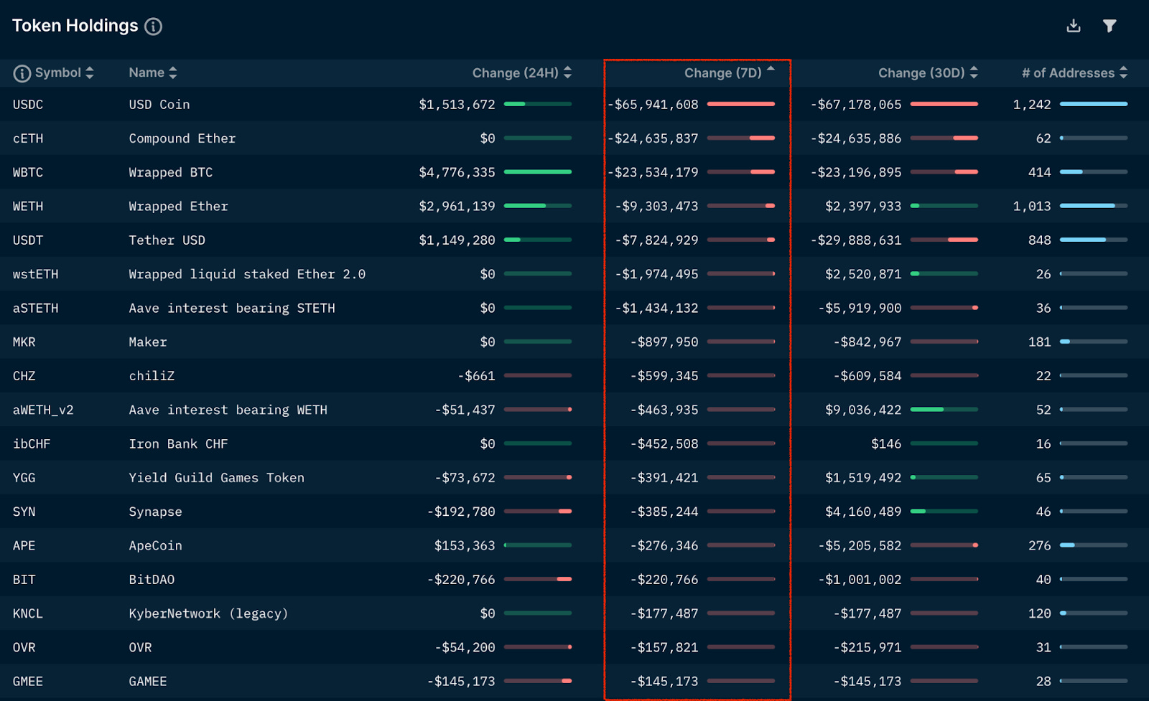The height and width of the screenshot is (701, 1149).
Task: Select the YGG symbol cell
Action: pyautogui.click(x=24, y=478)
